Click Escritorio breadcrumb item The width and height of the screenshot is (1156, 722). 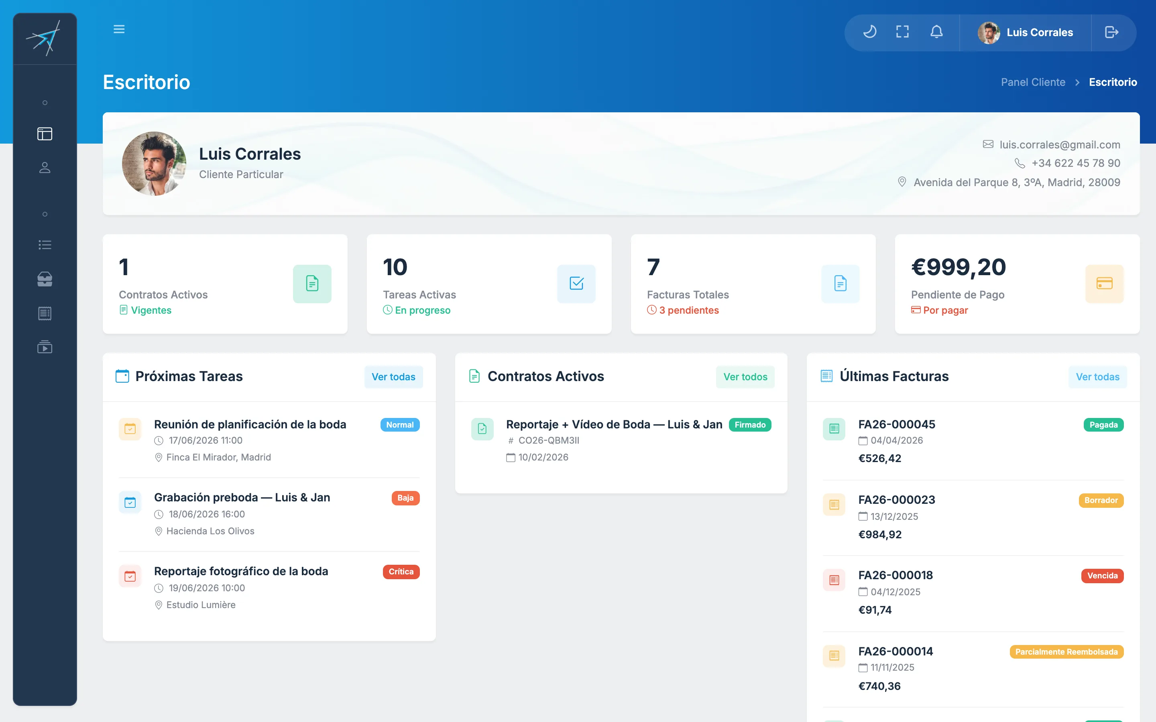1113,82
